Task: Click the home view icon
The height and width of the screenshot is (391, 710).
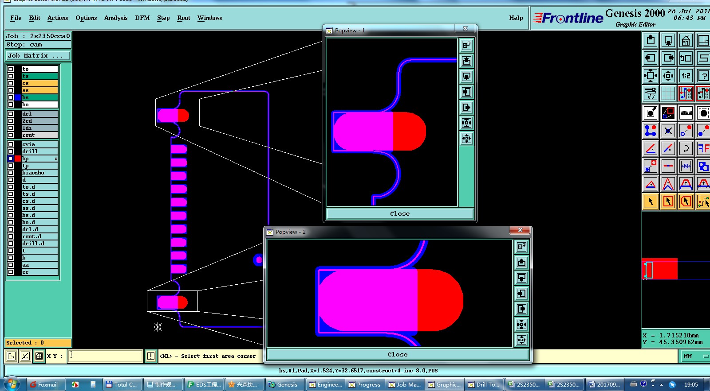Action: click(686, 40)
